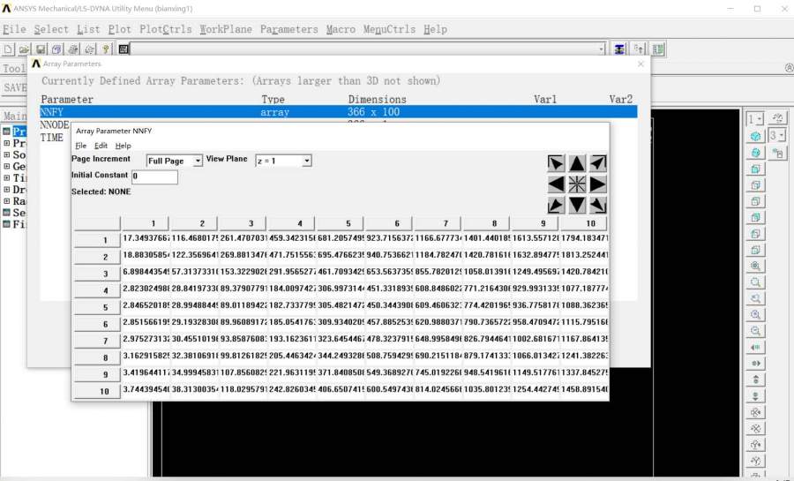Click the help question mark toolbar icon
This screenshot has width=794, height=481.
point(105,49)
